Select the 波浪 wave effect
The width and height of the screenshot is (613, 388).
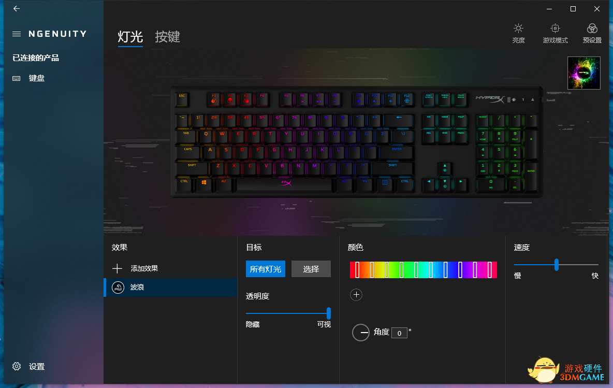(x=170, y=288)
